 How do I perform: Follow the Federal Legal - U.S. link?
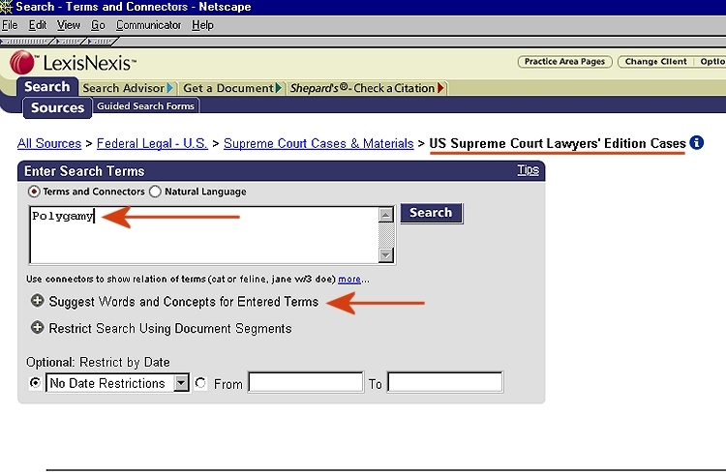152,143
